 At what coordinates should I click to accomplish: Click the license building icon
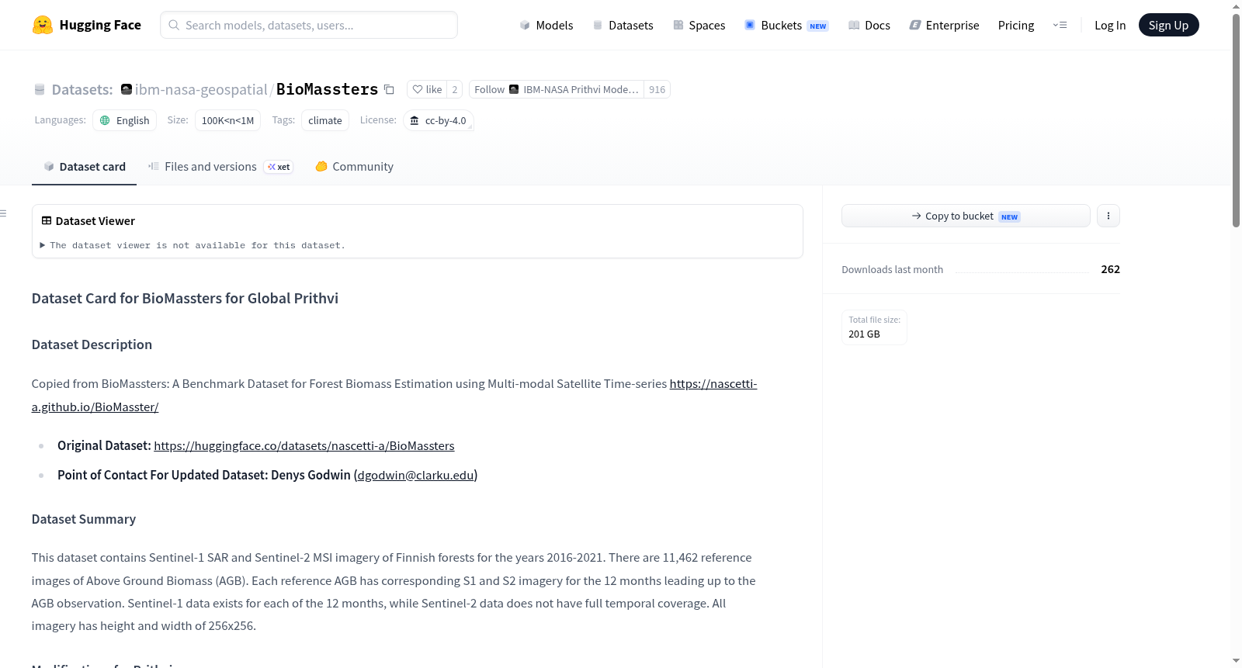415,120
